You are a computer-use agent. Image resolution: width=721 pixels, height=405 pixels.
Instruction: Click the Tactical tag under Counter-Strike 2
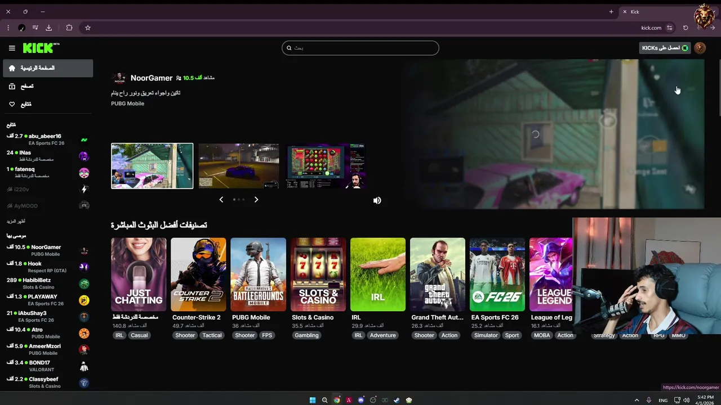pyautogui.click(x=212, y=335)
